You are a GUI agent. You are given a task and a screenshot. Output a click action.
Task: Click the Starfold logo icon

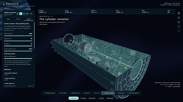point(4,5)
